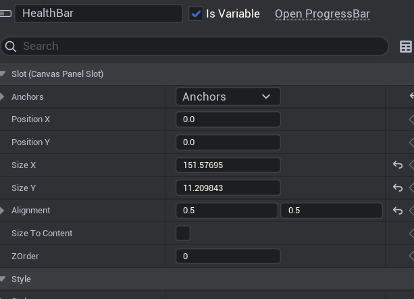Collapse the Slot (Canvas Panel Slot) section
The width and height of the screenshot is (414, 299).
pos(3,74)
